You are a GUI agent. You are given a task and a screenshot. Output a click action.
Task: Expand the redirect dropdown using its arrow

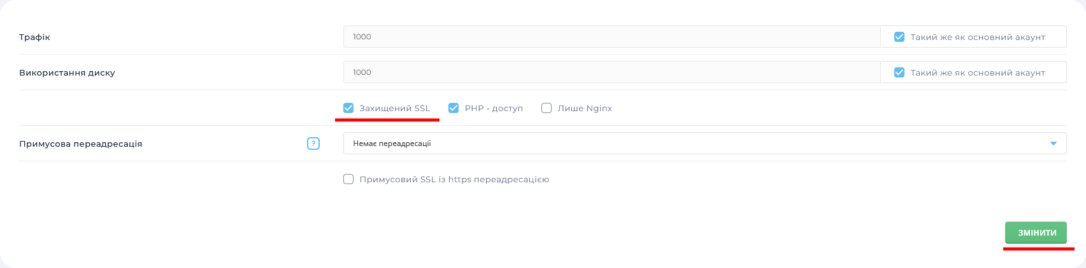pyautogui.click(x=1054, y=144)
